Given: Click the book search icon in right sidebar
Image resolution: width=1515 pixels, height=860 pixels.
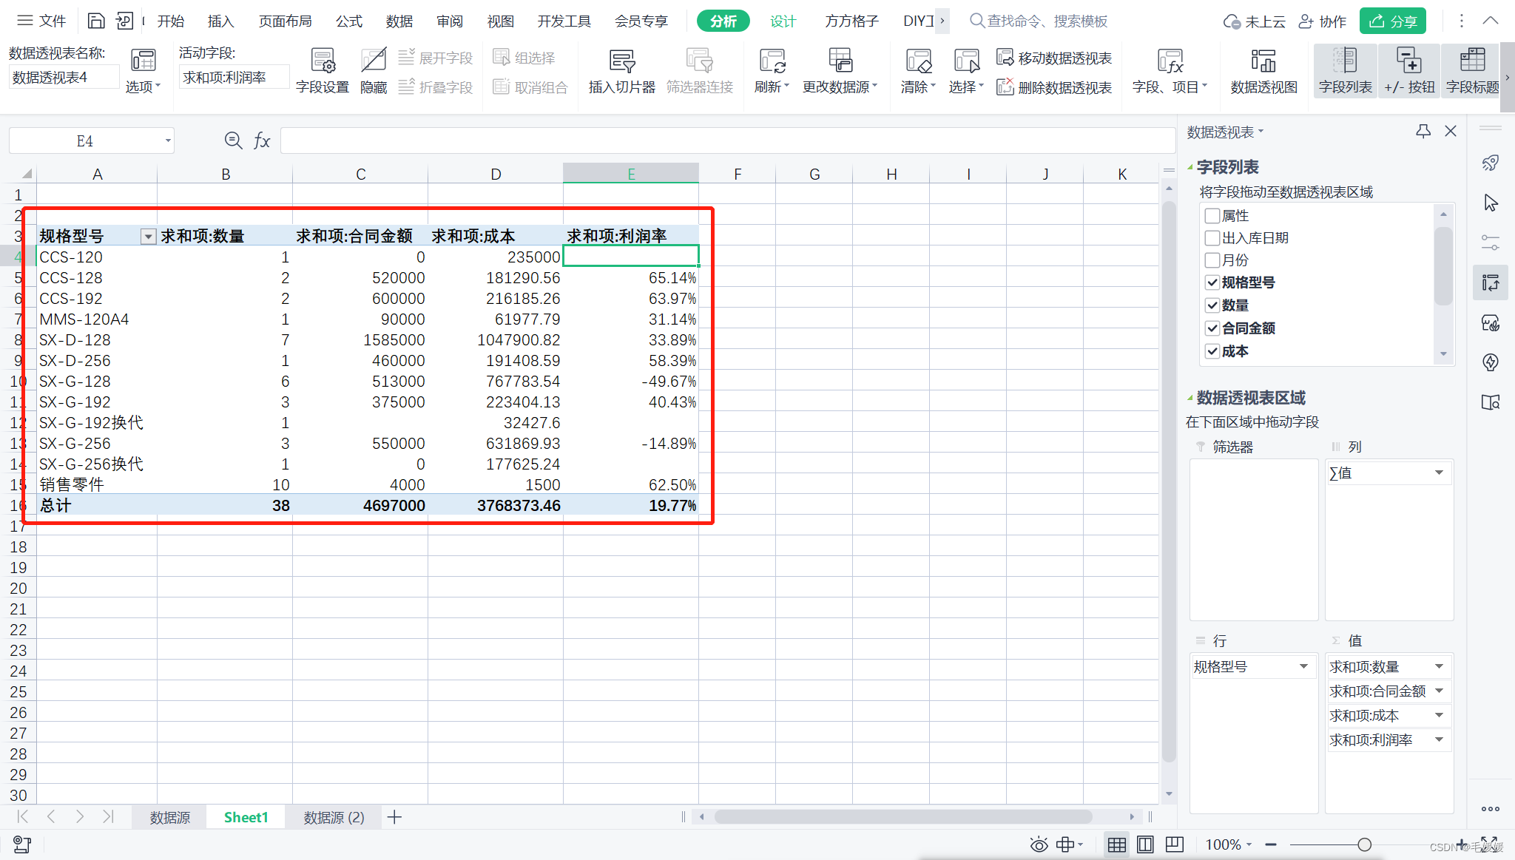Looking at the screenshot, I should 1491,402.
